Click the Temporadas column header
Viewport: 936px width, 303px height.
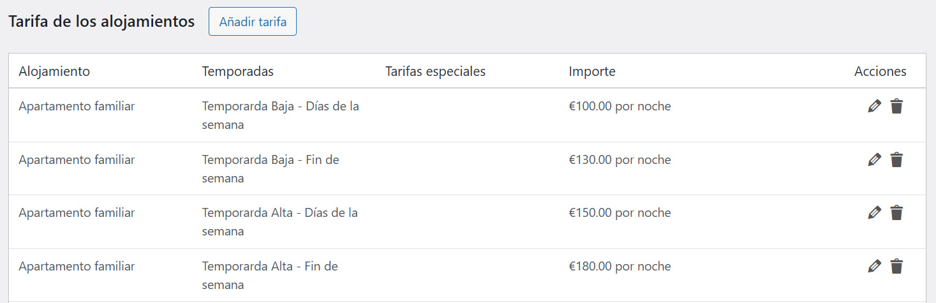tap(238, 71)
